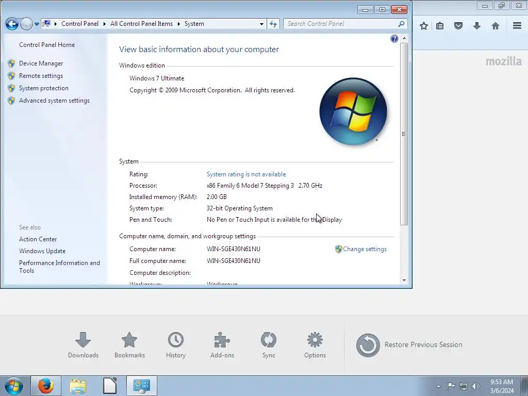Click the shield icon beside System protection
Screen dimensions: 528x396
click(11, 88)
